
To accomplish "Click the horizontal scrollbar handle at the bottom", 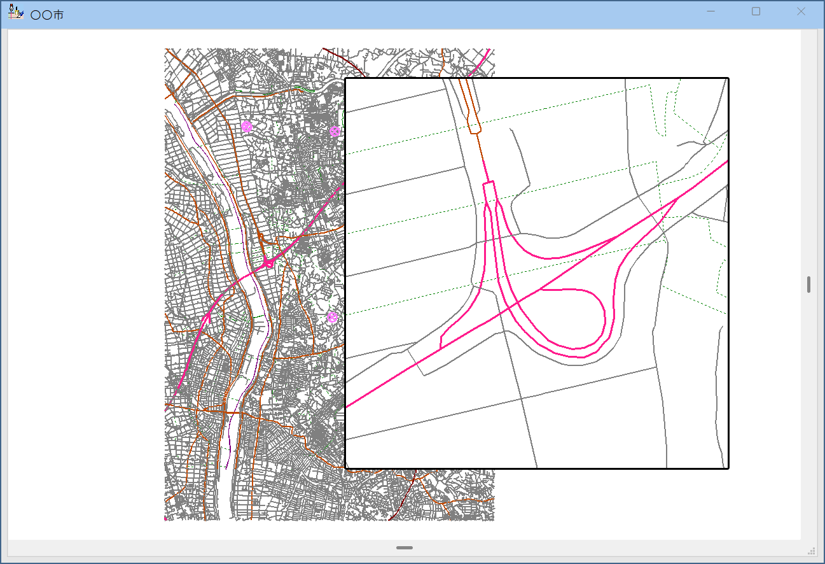I will (x=404, y=547).
